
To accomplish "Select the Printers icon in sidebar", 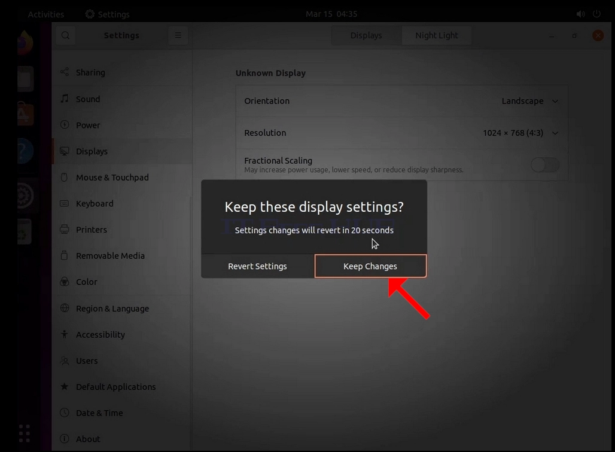I will pos(65,230).
